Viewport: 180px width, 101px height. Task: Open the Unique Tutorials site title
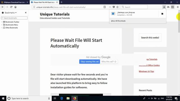(55, 14)
